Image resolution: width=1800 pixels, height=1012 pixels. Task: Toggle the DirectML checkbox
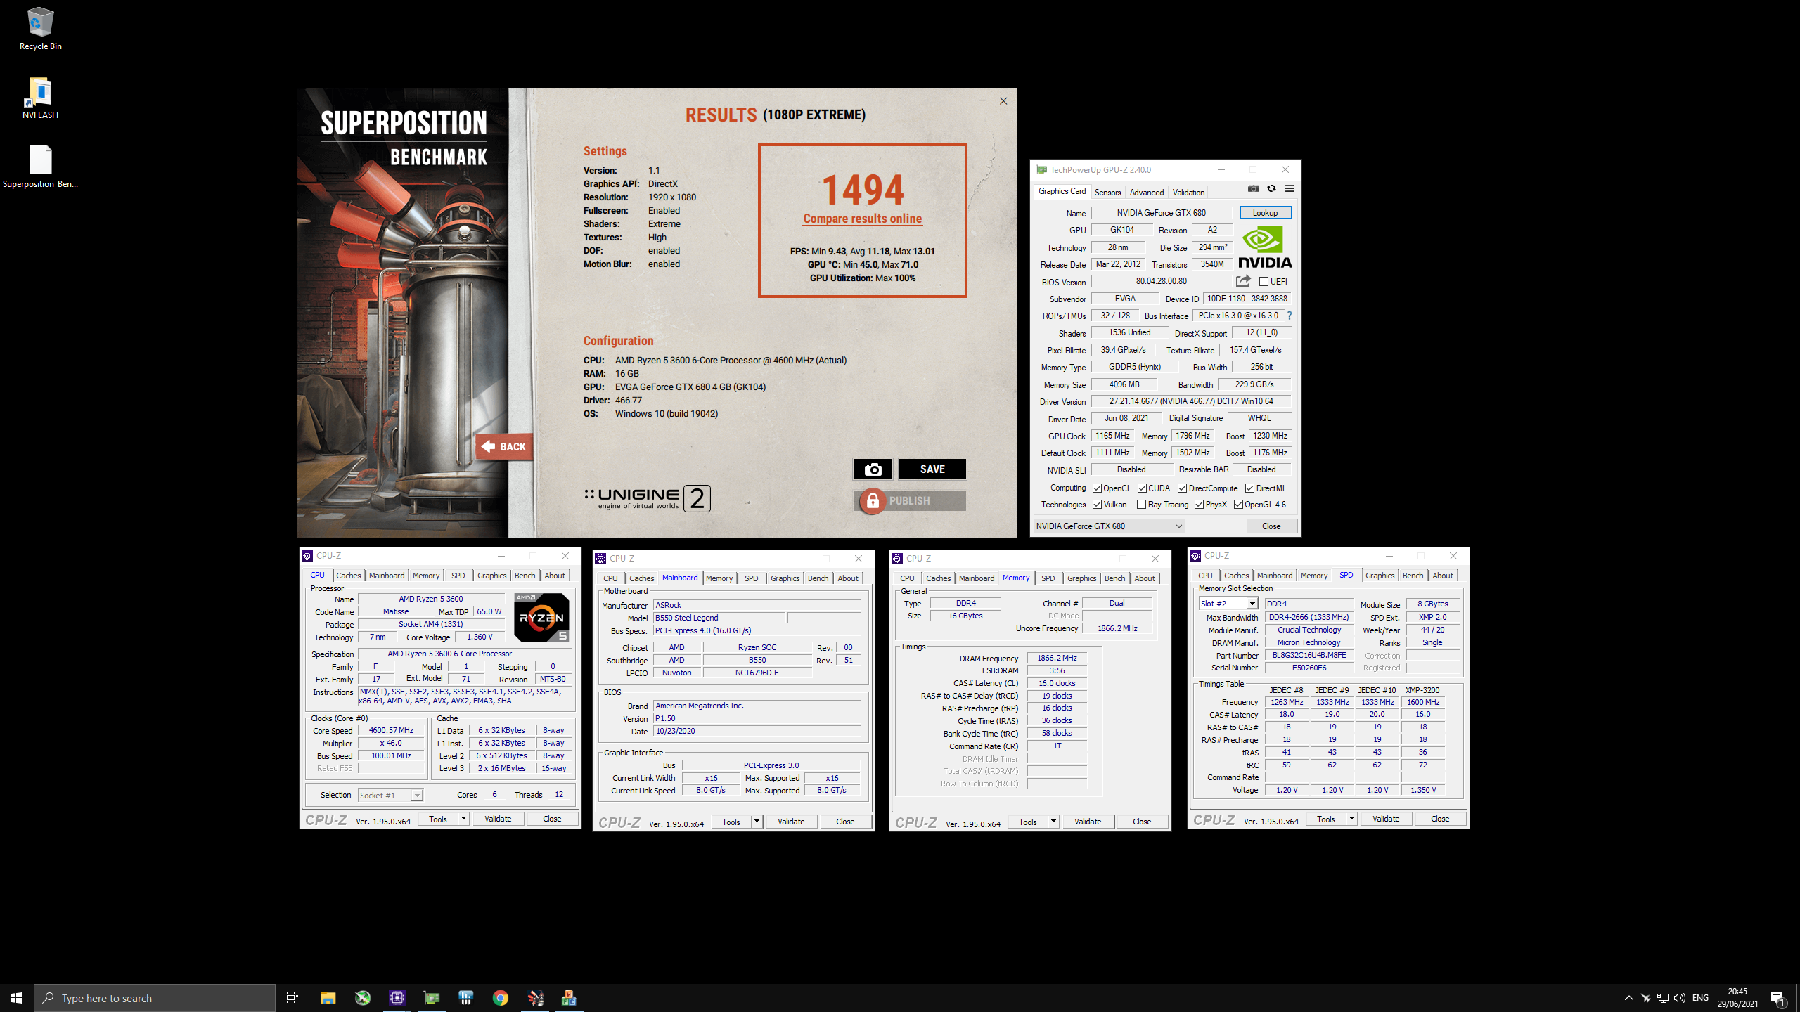click(x=1249, y=488)
